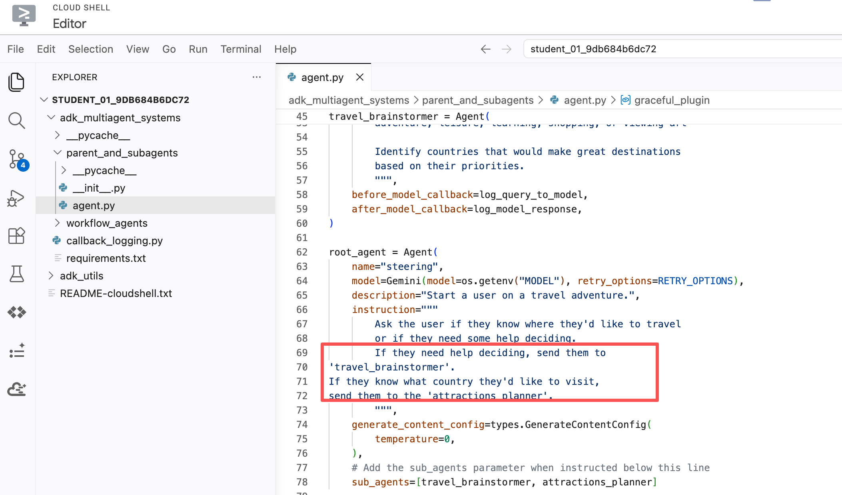Click the agent.py breadcrumb segment
This screenshot has height=495, width=842.
pos(585,100)
